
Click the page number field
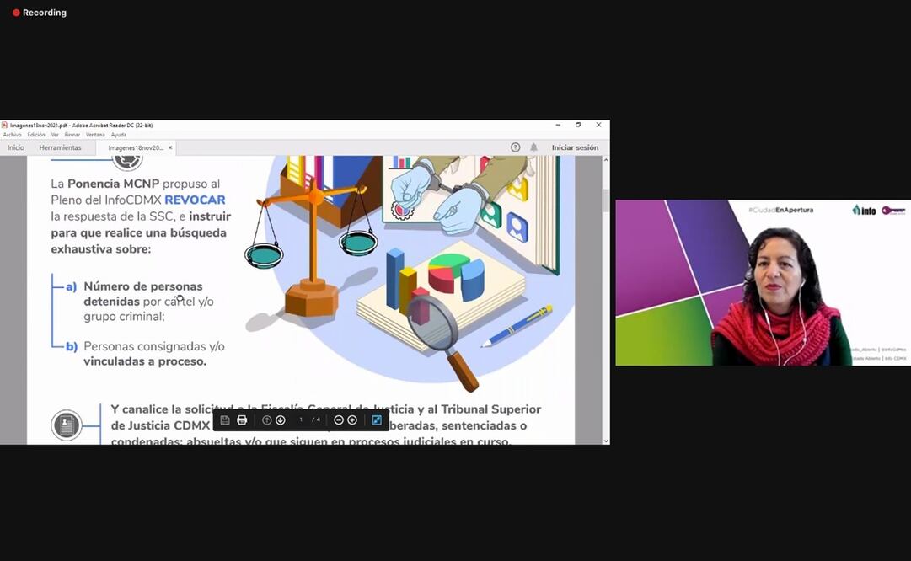pos(301,419)
